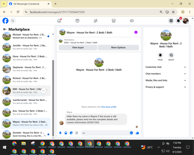
Task: Open the Facebook search icon
Action: [13, 21]
